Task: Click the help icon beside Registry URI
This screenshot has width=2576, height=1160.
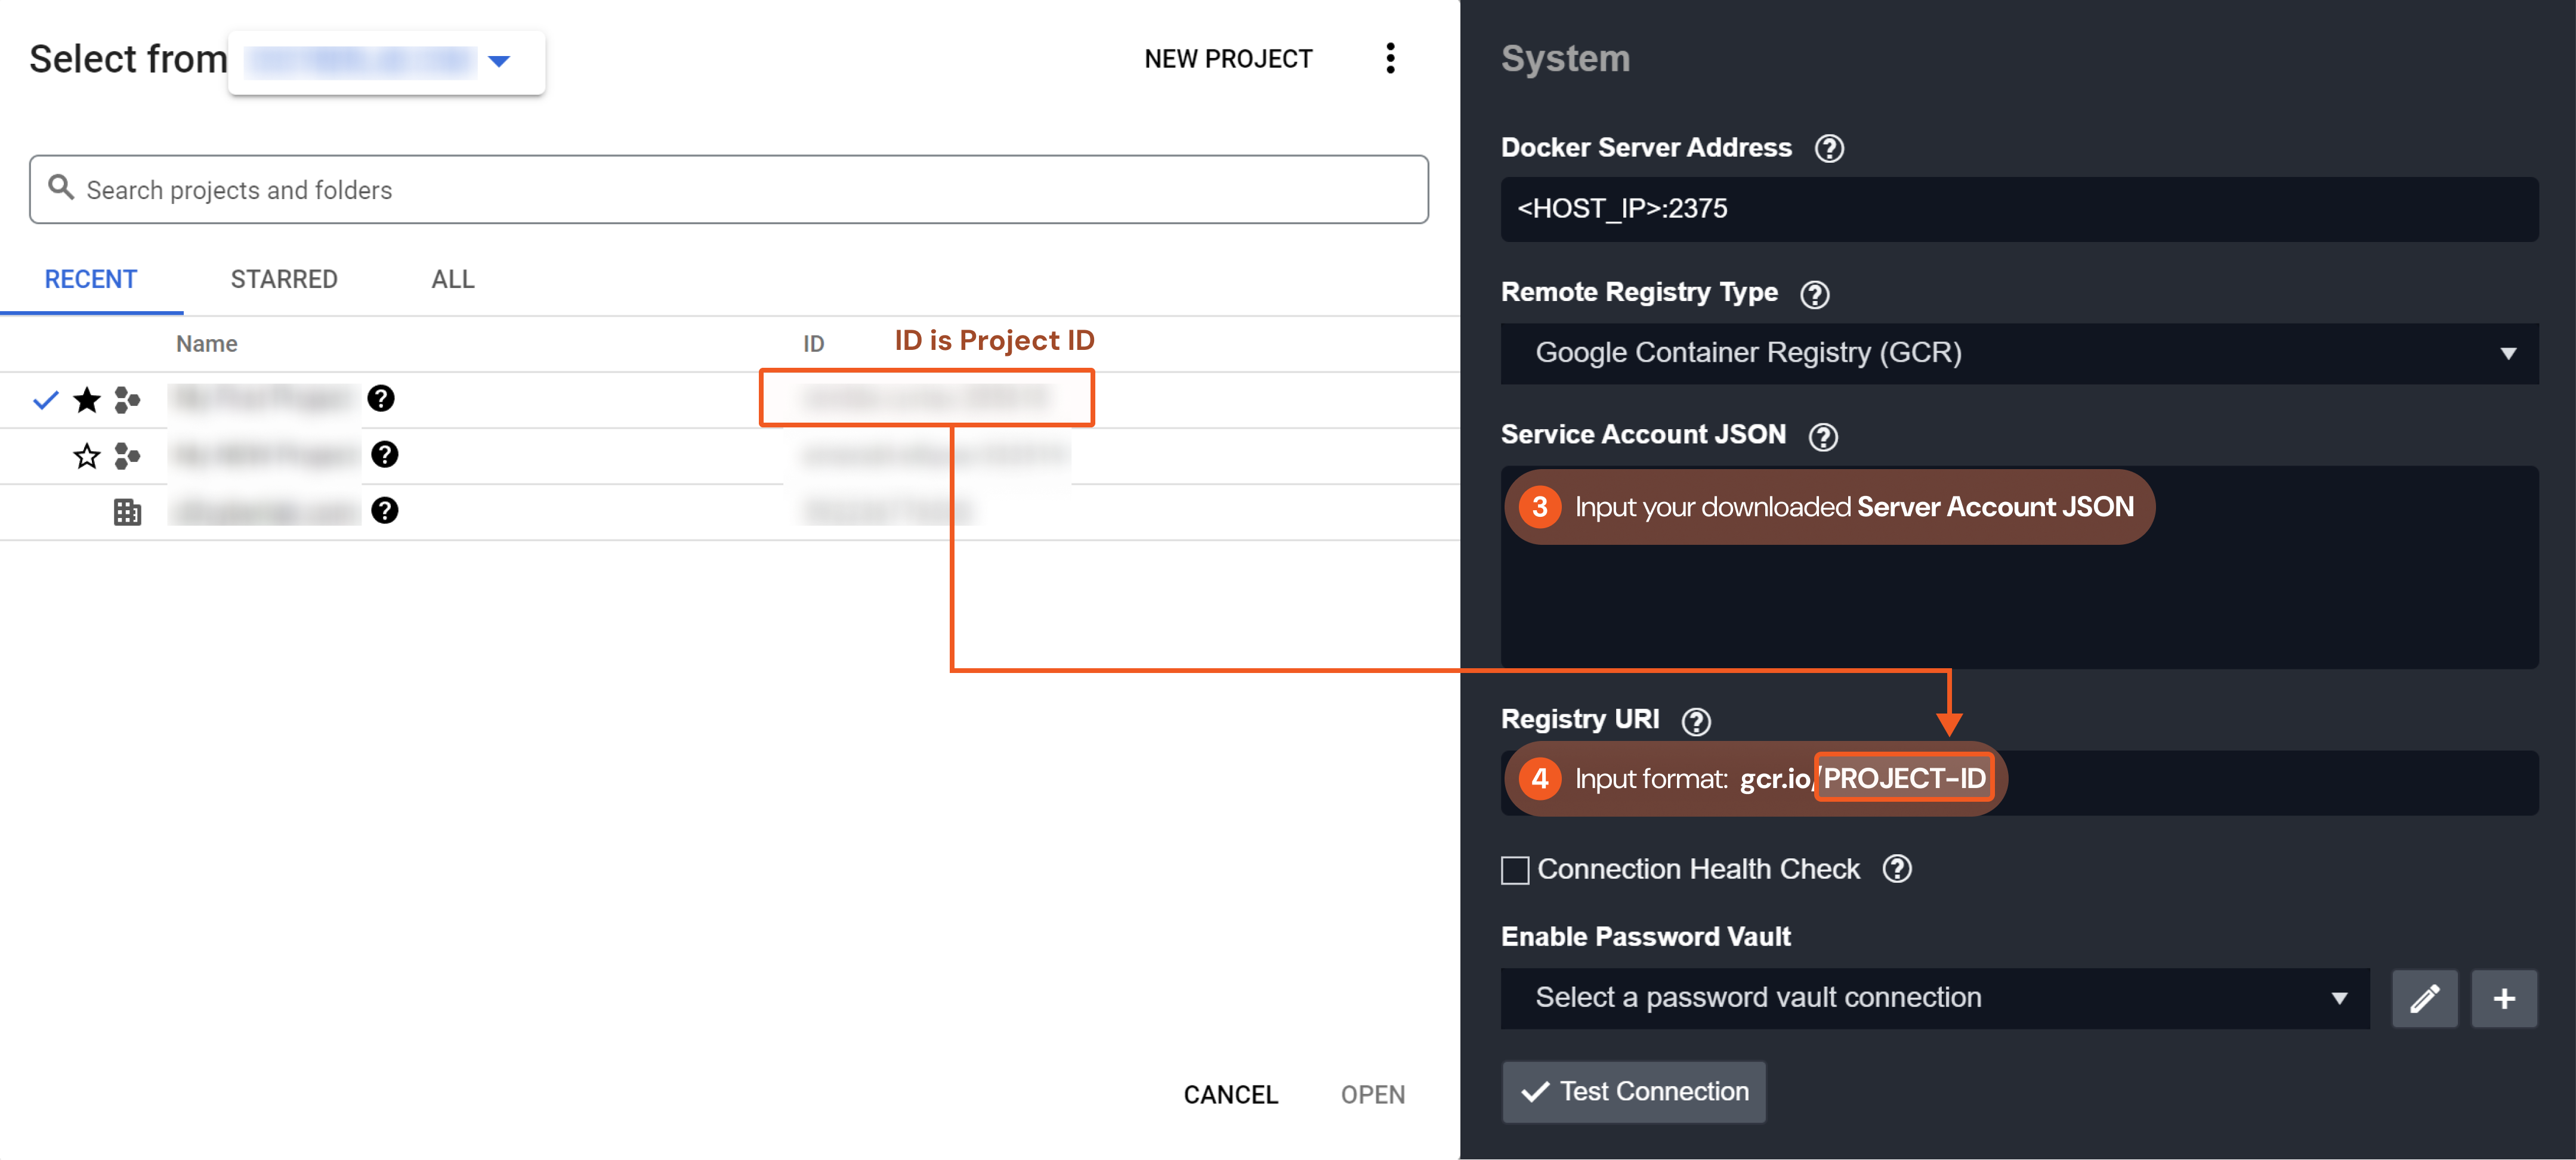Action: coord(1695,720)
